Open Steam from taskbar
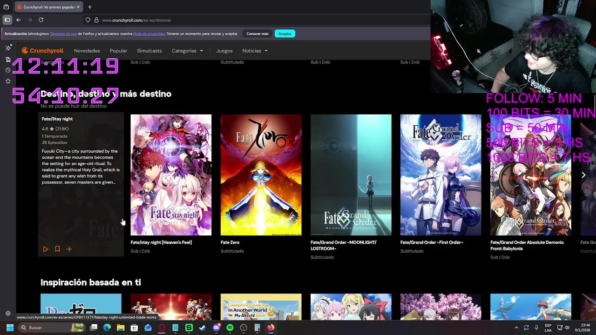Viewport: 596px width, 335px height. (x=203, y=328)
